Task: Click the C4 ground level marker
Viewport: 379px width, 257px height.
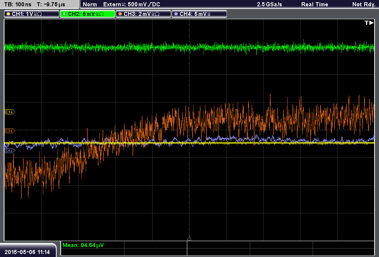Action: 10,151
